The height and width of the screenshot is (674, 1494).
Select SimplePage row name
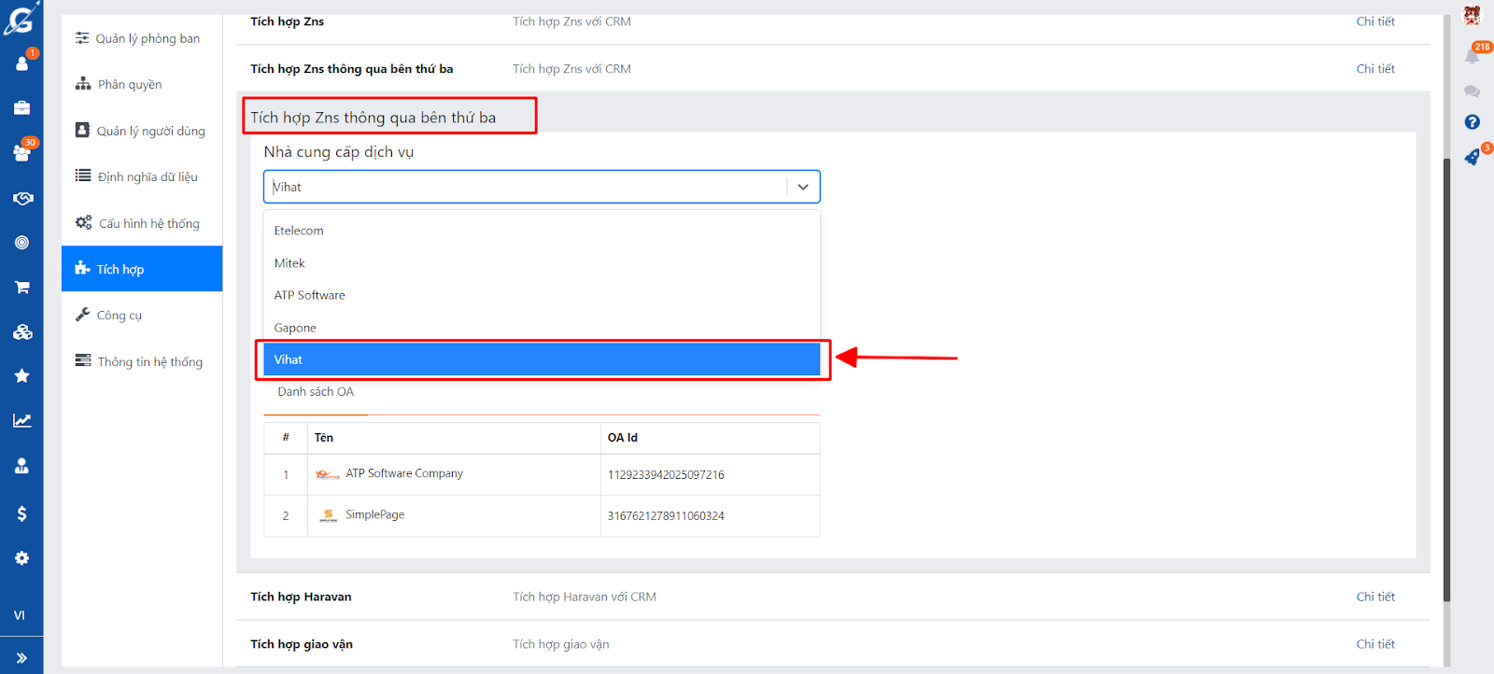point(374,514)
